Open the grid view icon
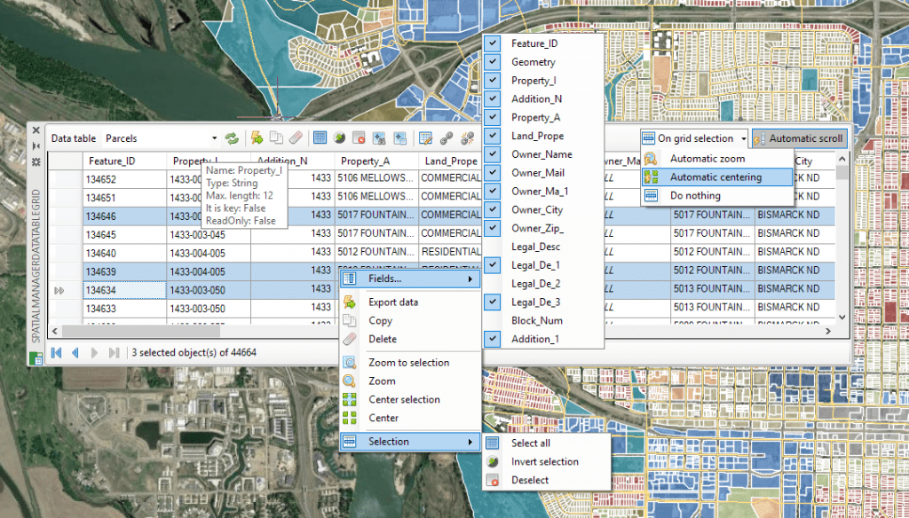 (320, 137)
